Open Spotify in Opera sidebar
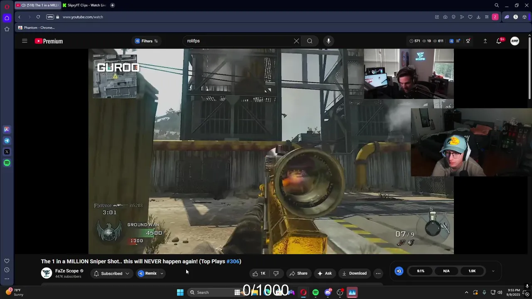 tap(7, 163)
